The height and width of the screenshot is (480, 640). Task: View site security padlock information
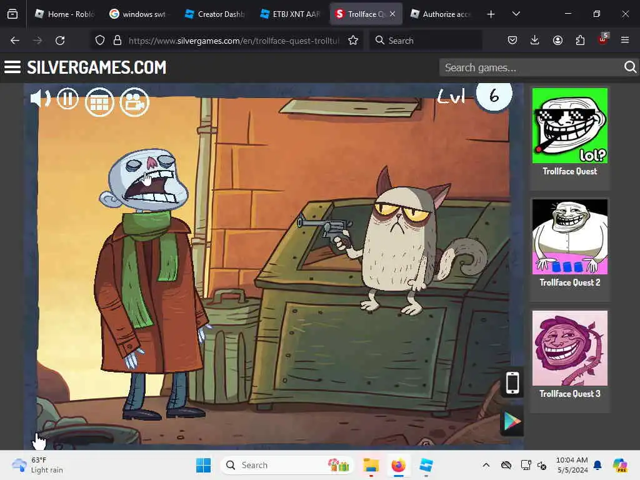click(117, 40)
